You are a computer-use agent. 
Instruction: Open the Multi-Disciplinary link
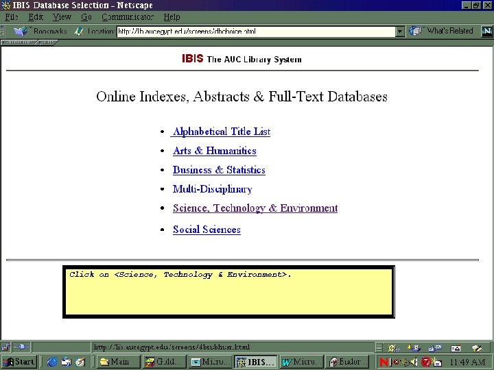tap(212, 189)
